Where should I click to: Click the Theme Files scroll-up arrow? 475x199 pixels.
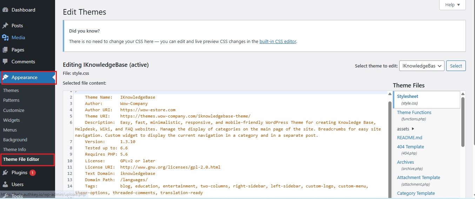(463, 94)
